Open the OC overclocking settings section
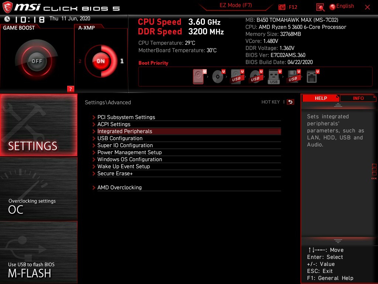 coord(38,189)
